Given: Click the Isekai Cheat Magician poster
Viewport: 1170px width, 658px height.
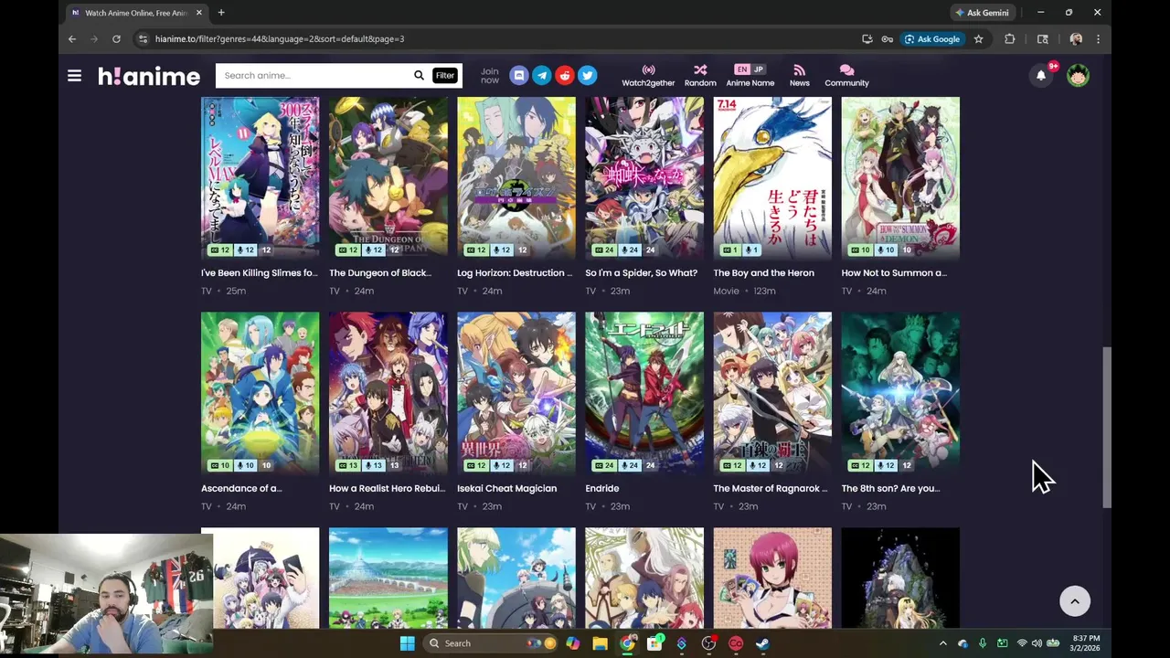Looking at the screenshot, I should point(516,393).
